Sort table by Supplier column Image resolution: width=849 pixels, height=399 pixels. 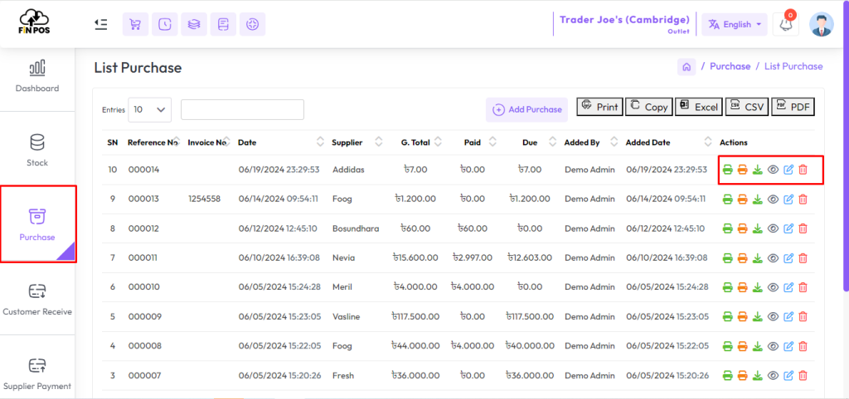click(378, 142)
